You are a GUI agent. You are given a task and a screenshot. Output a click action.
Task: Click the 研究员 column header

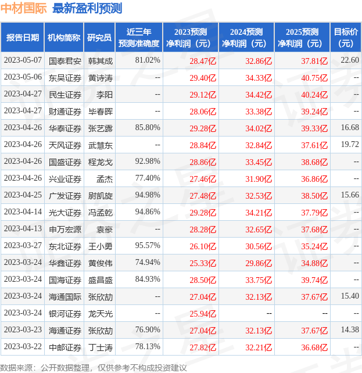pos(99,37)
